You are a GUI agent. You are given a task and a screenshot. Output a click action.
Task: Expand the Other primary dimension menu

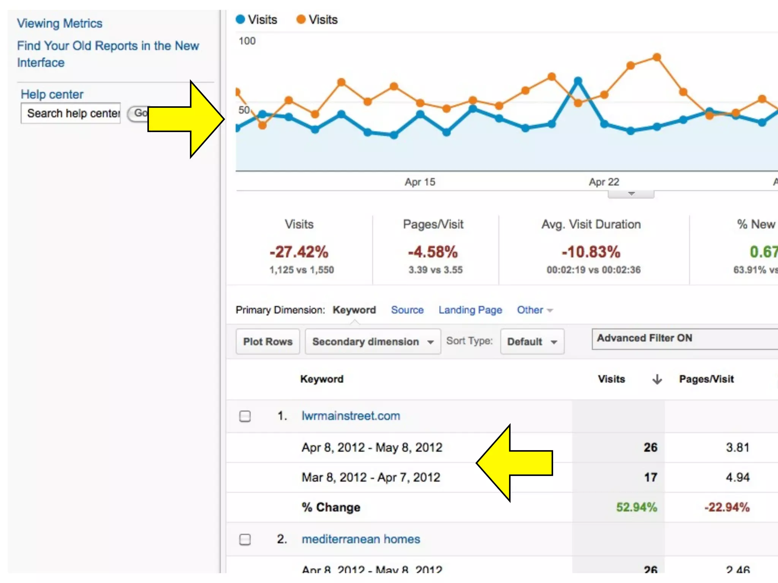[534, 310]
